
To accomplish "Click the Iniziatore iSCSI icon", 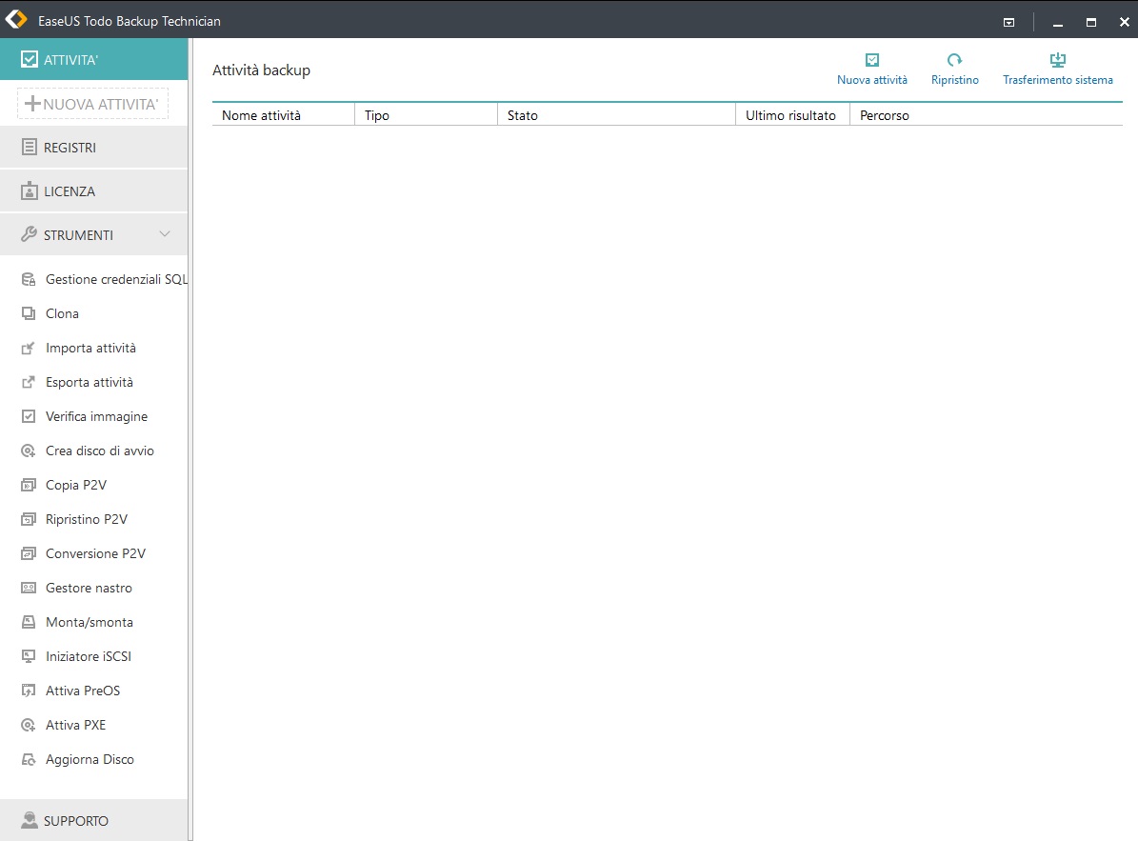I will click(x=29, y=656).
